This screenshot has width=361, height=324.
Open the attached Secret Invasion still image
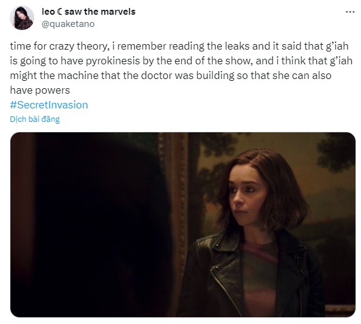(183, 225)
